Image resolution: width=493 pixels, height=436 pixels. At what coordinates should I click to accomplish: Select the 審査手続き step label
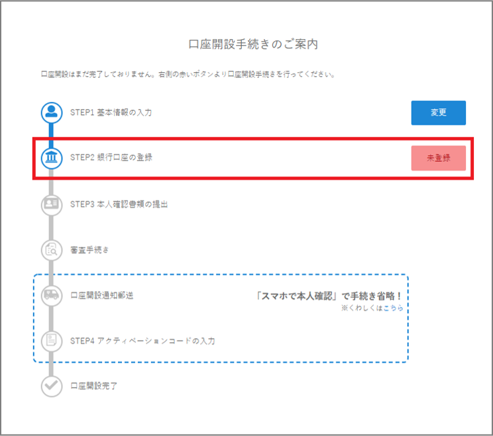89,250
